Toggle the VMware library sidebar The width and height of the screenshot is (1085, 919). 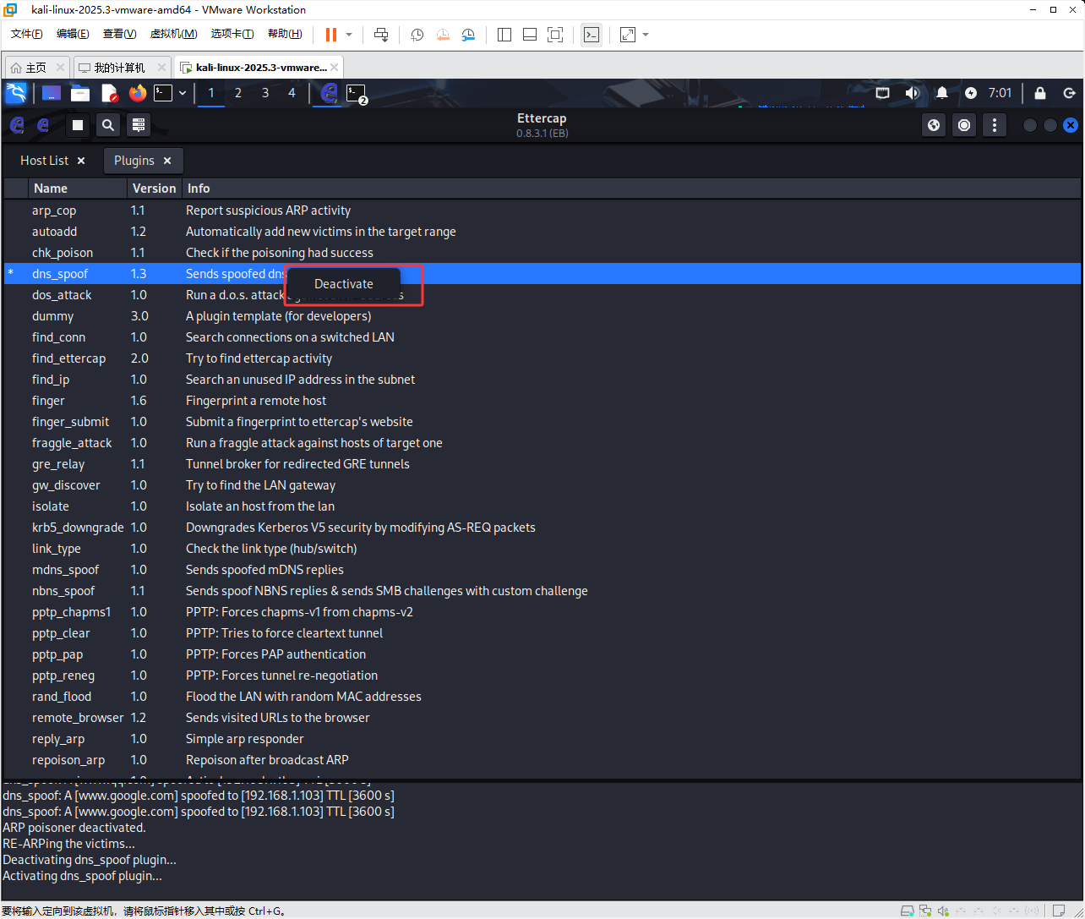504,35
